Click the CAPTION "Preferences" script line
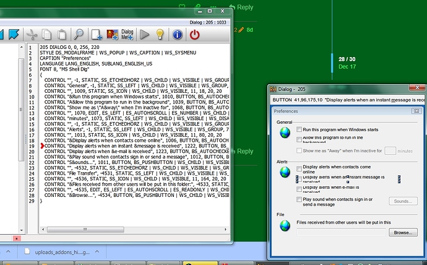This screenshot has height=265, width=427. (65, 58)
